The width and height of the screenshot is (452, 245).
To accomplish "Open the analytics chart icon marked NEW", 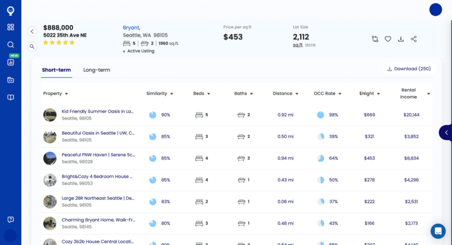I will (11, 62).
